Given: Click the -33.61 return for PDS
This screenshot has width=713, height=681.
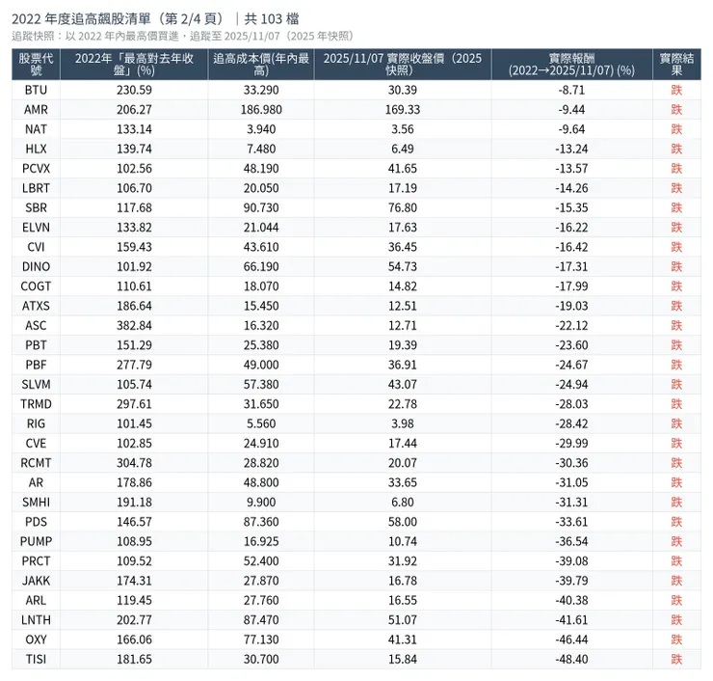Looking at the screenshot, I should click(x=571, y=522).
